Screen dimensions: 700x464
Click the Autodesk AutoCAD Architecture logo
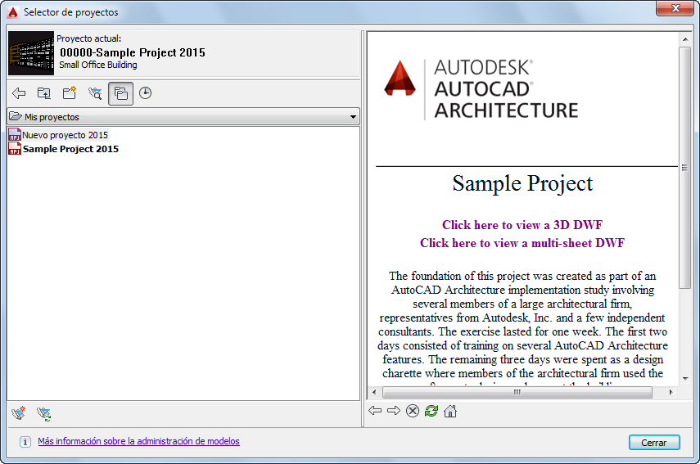point(481,89)
